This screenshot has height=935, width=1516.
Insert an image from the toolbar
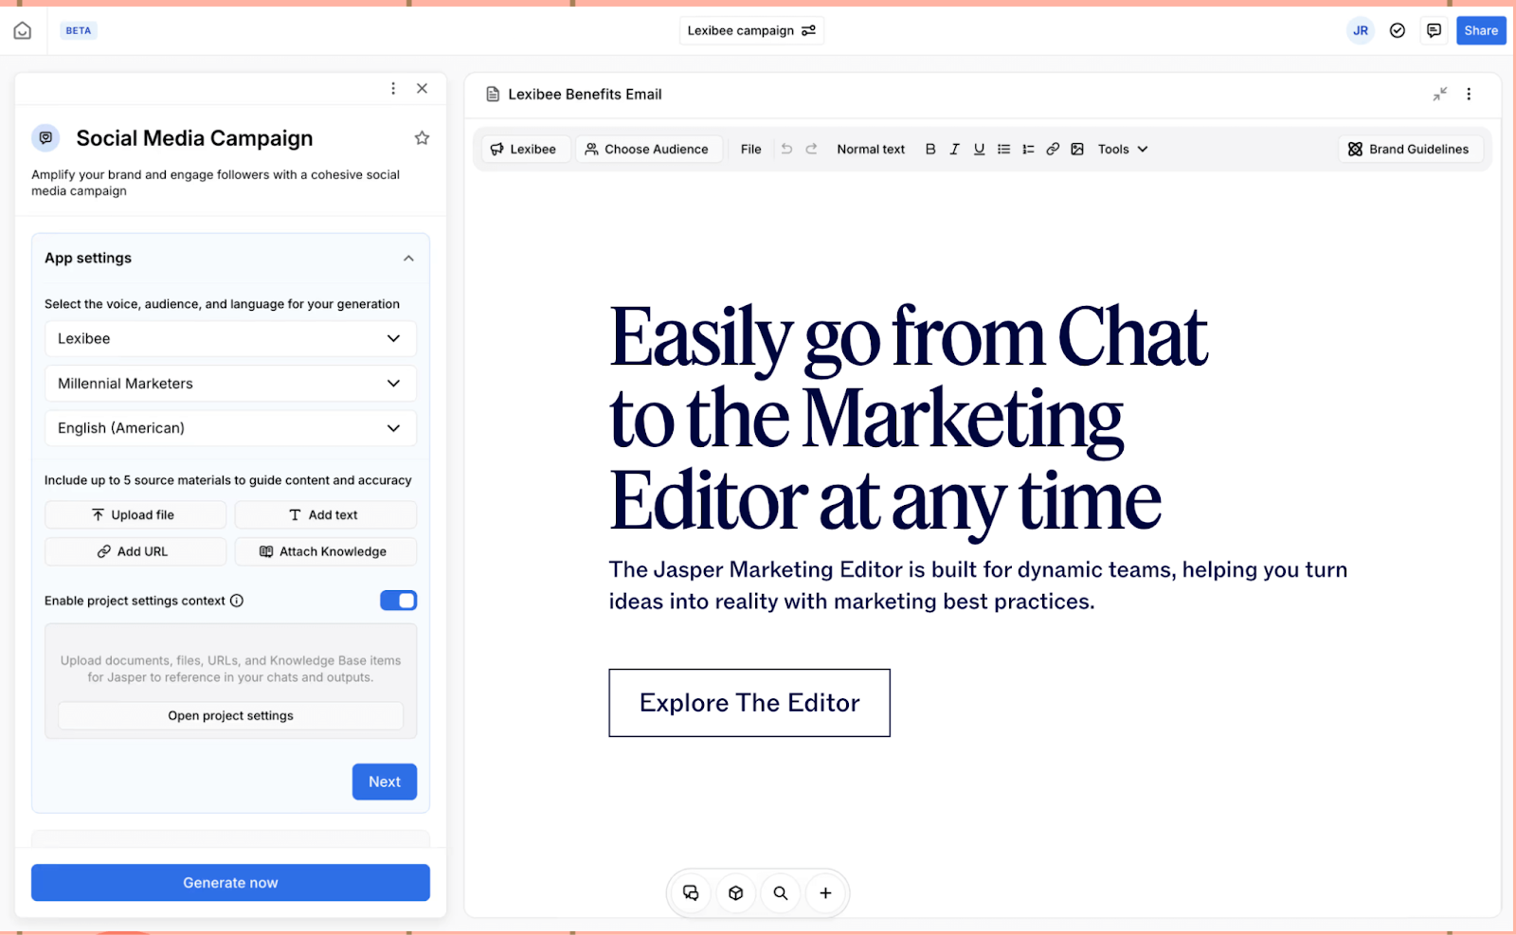(1077, 149)
